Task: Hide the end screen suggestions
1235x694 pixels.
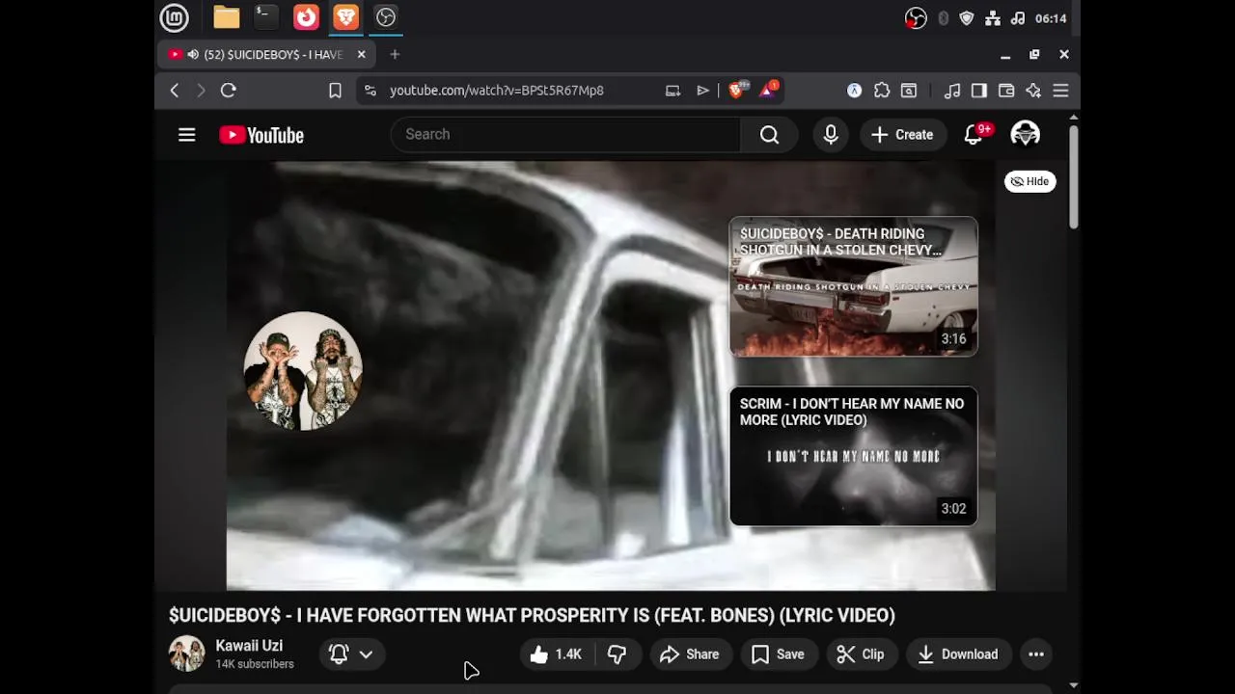Action: [x=1030, y=181]
